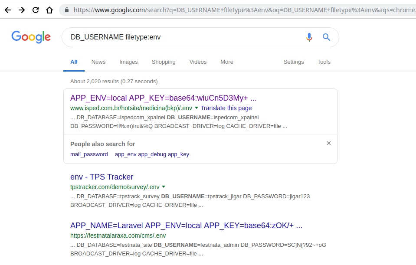Open the env - TPS Tracker result

[102, 177]
